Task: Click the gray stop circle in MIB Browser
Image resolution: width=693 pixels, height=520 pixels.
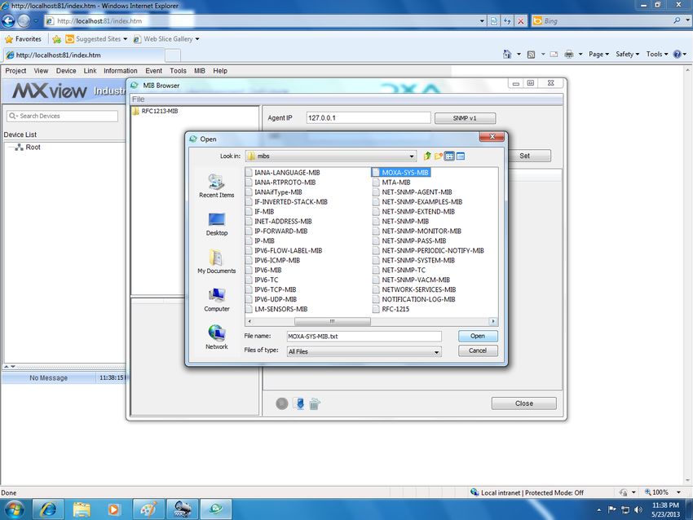Action: point(282,403)
